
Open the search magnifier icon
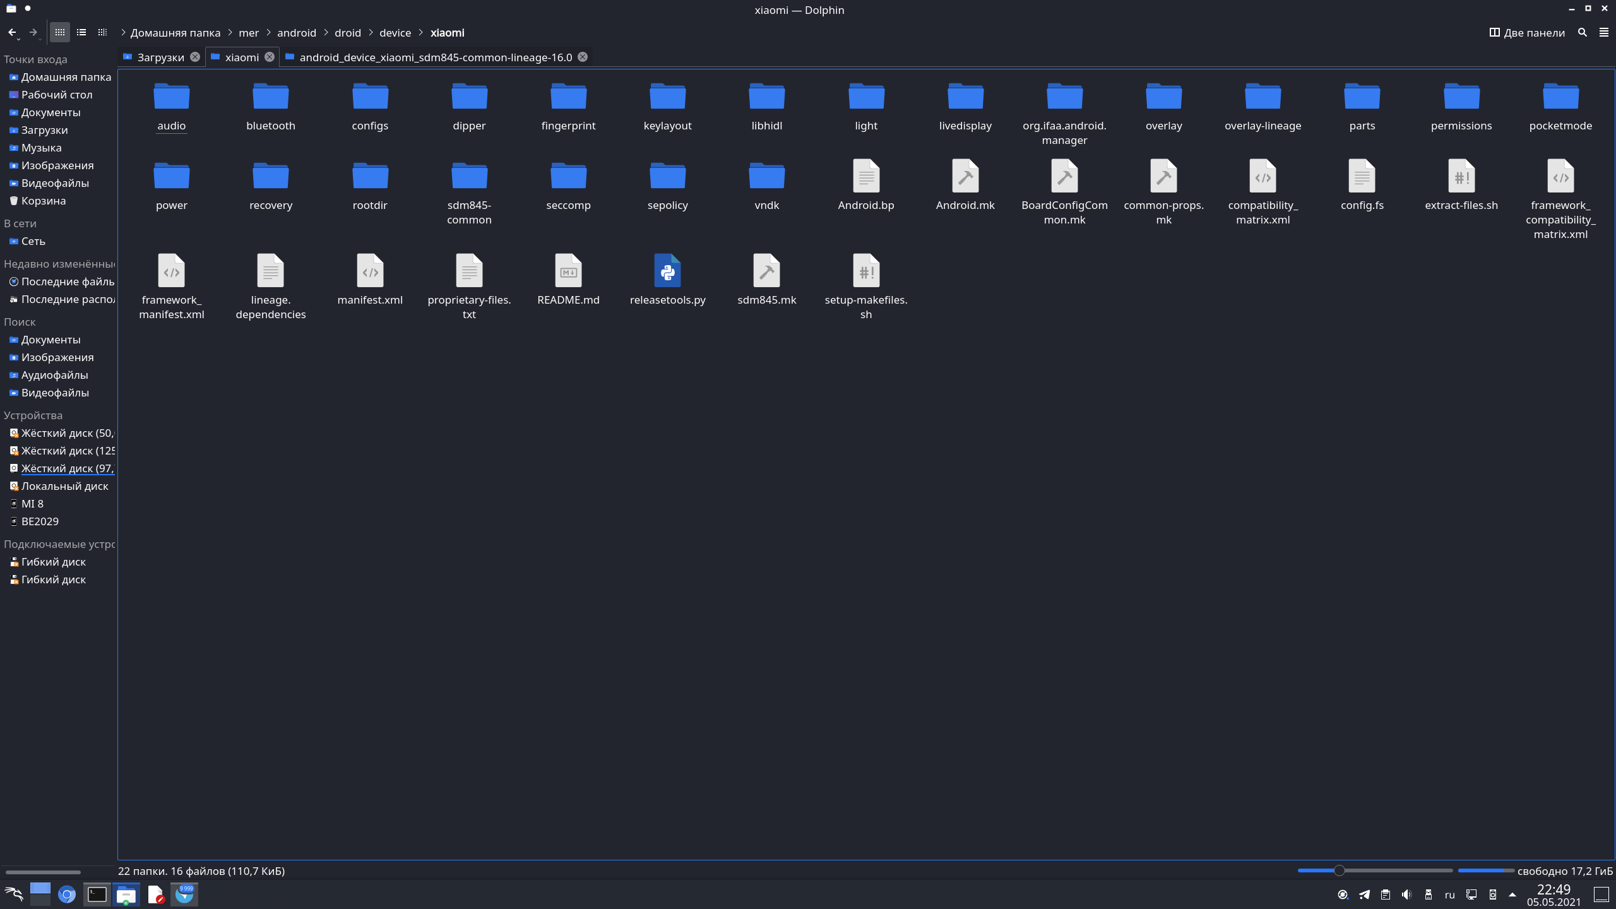[1583, 32]
